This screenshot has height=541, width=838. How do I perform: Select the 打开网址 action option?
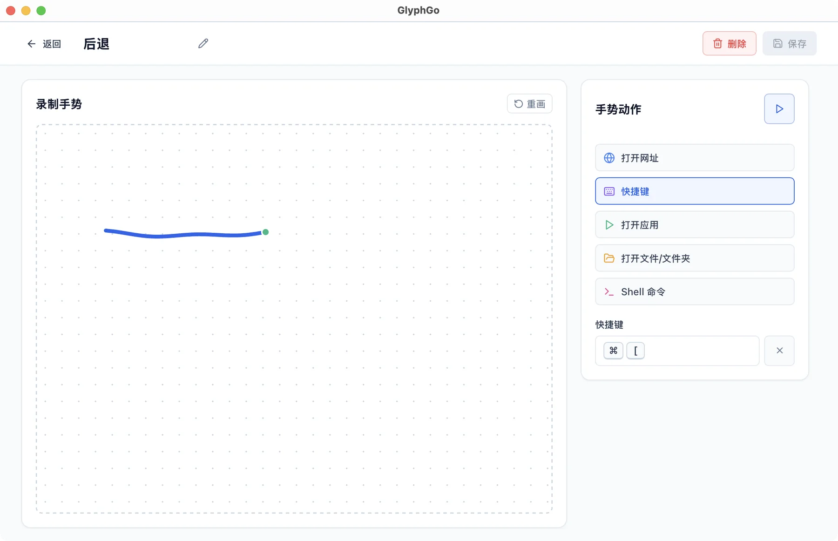(695, 158)
